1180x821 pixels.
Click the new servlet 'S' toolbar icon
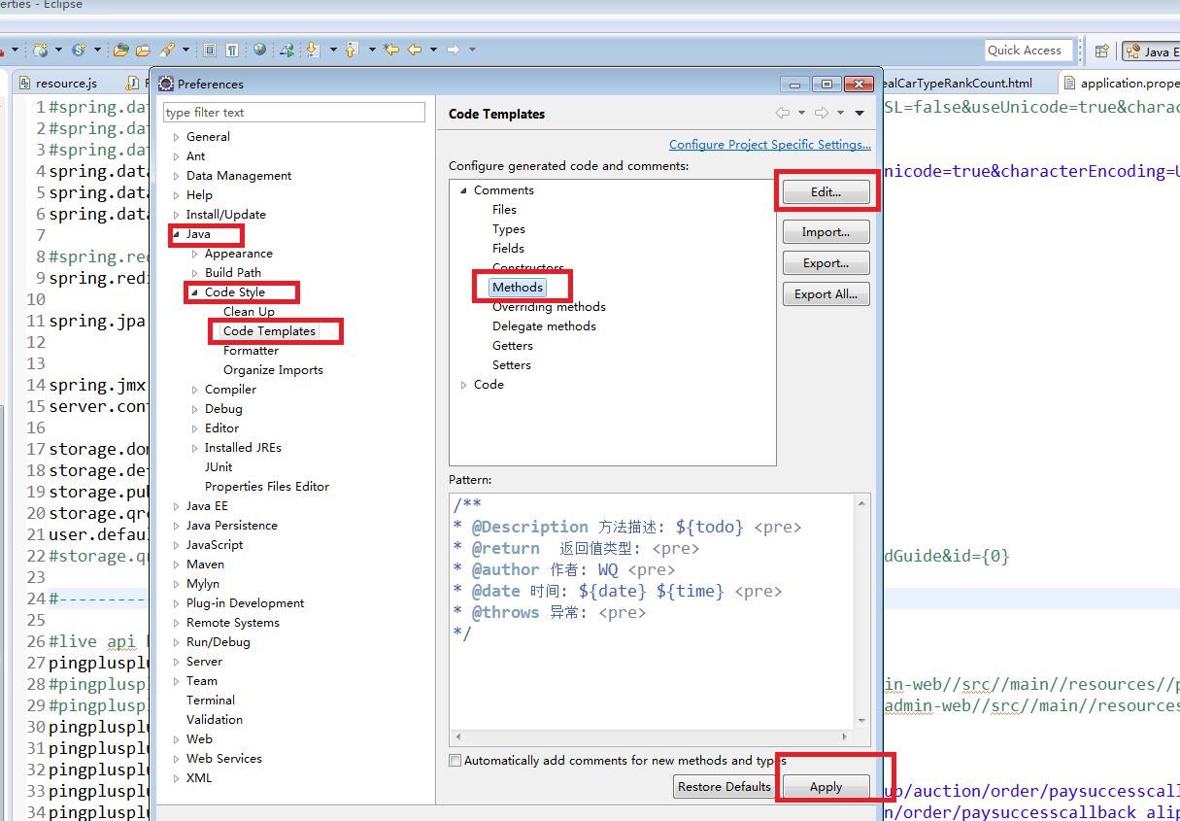[x=79, y=50]
